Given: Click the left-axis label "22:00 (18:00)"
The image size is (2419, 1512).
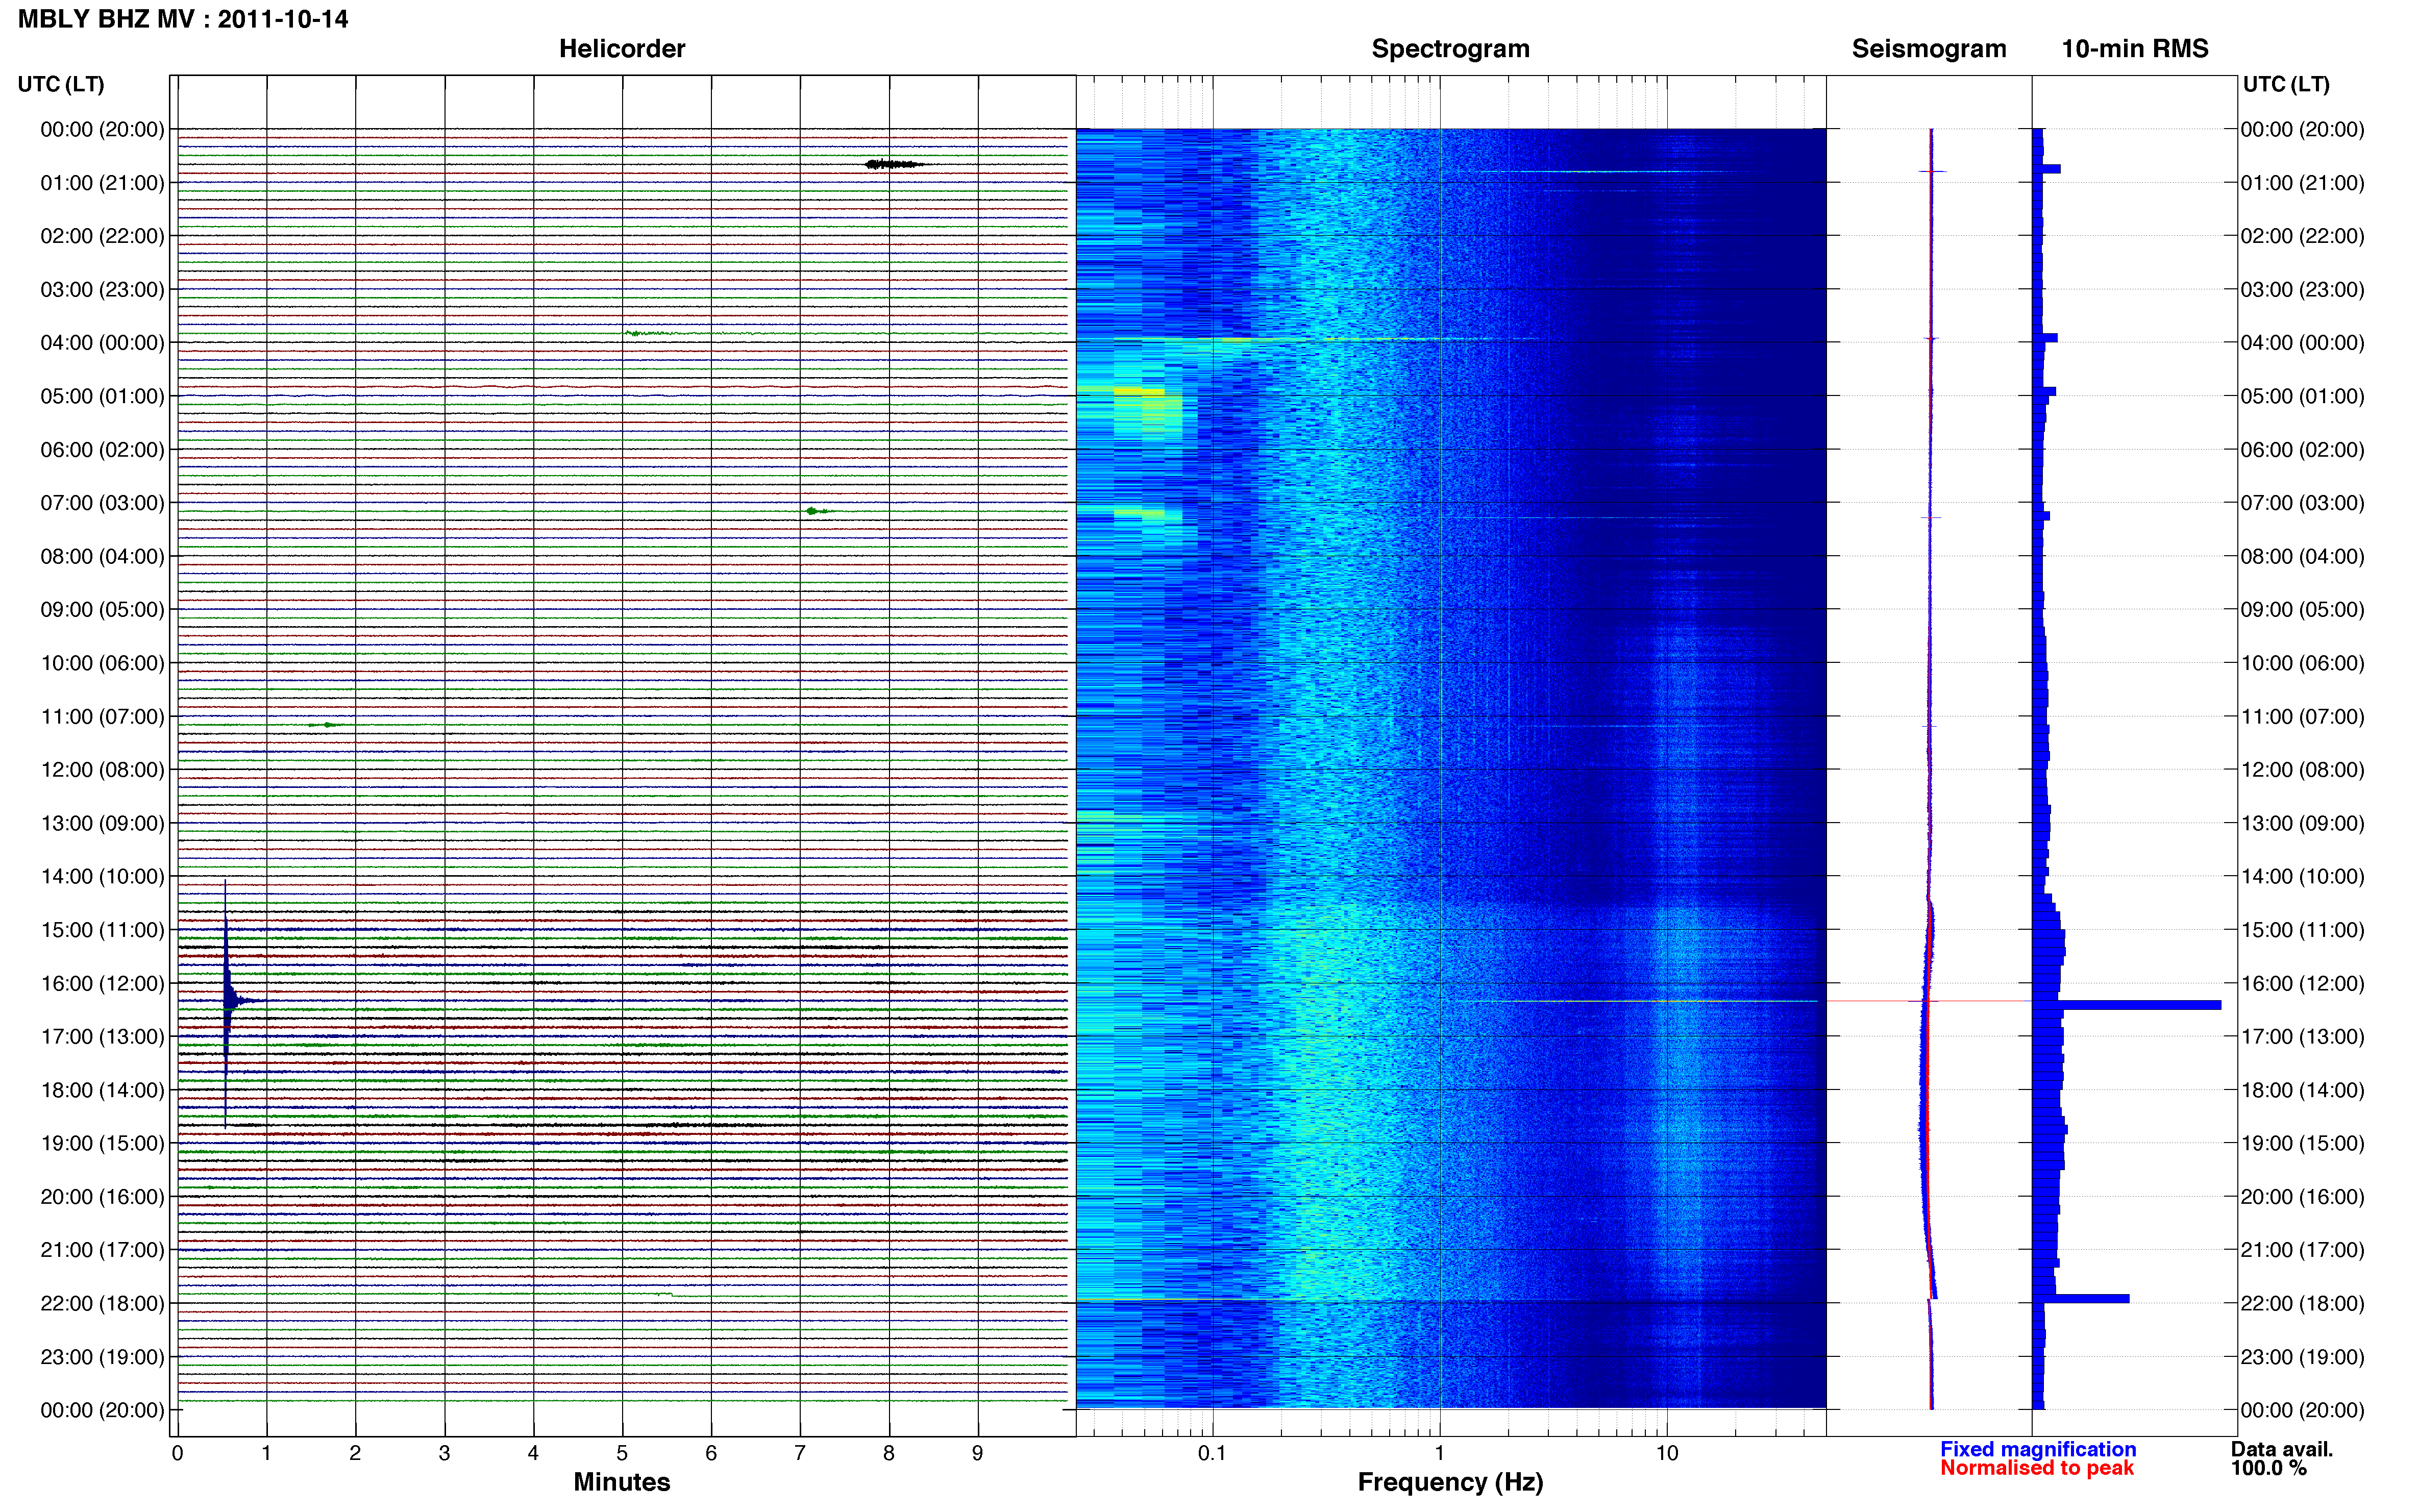Looking at the screenshot, I should pyautogui.click(x=103, y=1304).
